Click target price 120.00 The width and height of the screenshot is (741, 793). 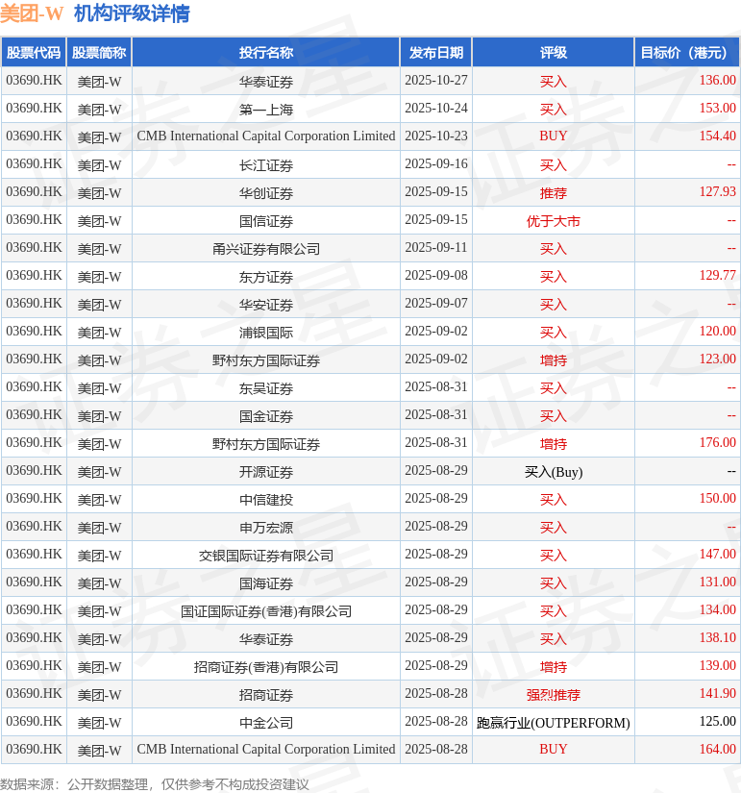(717, 331)
